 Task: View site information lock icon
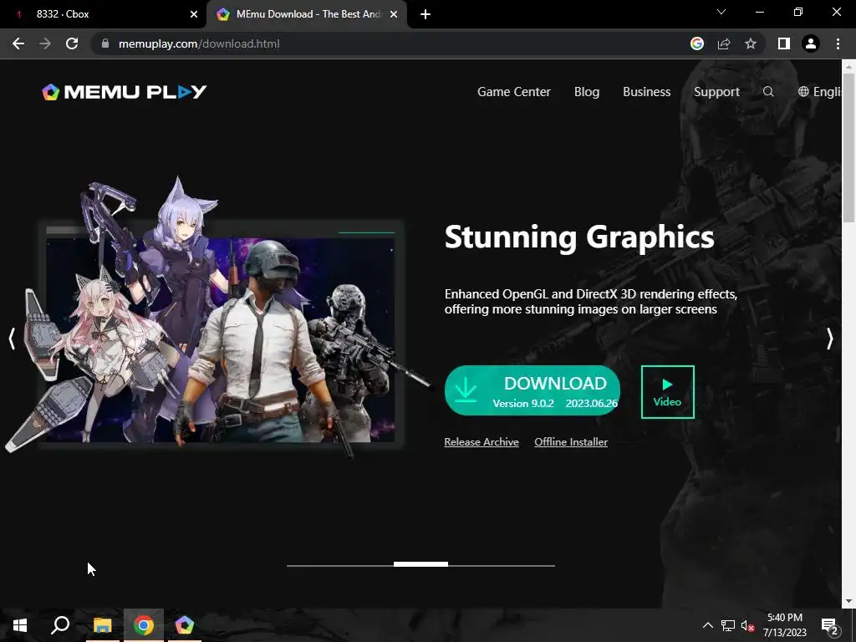click(105, 43)
